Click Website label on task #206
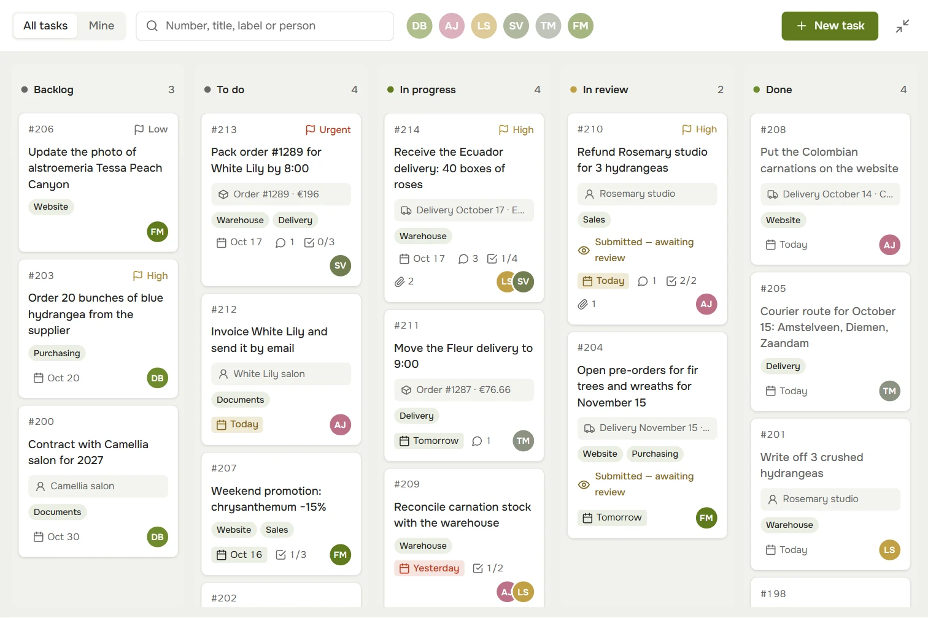The image size is (928, 618). click(51, 207)
